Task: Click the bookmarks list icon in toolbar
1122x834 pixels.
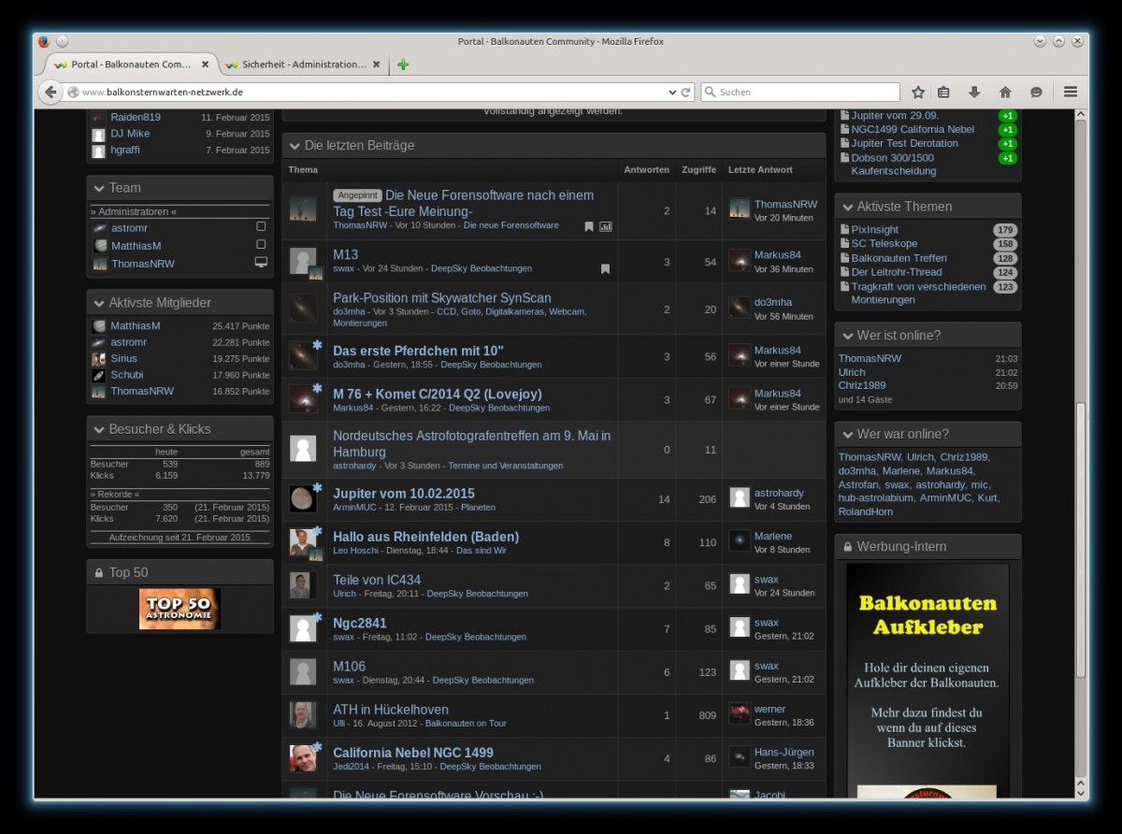Action: tap(943, 93)
